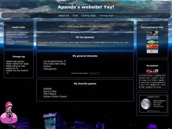
Task: Click the My favorite games heading
Action: coord(85,83)
